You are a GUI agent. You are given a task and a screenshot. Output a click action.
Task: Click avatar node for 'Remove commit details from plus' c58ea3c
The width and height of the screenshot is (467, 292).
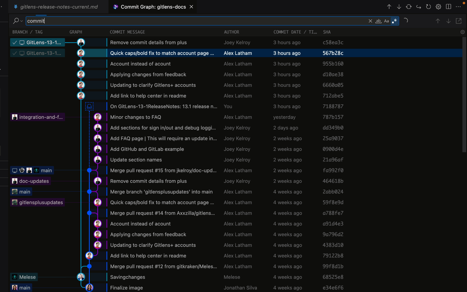pyautogui.click(x=81, y=42)
